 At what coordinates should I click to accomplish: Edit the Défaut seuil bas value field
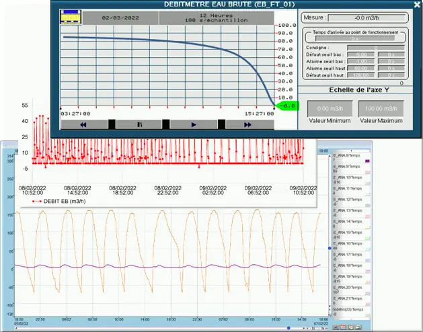[x=360, y=54]
